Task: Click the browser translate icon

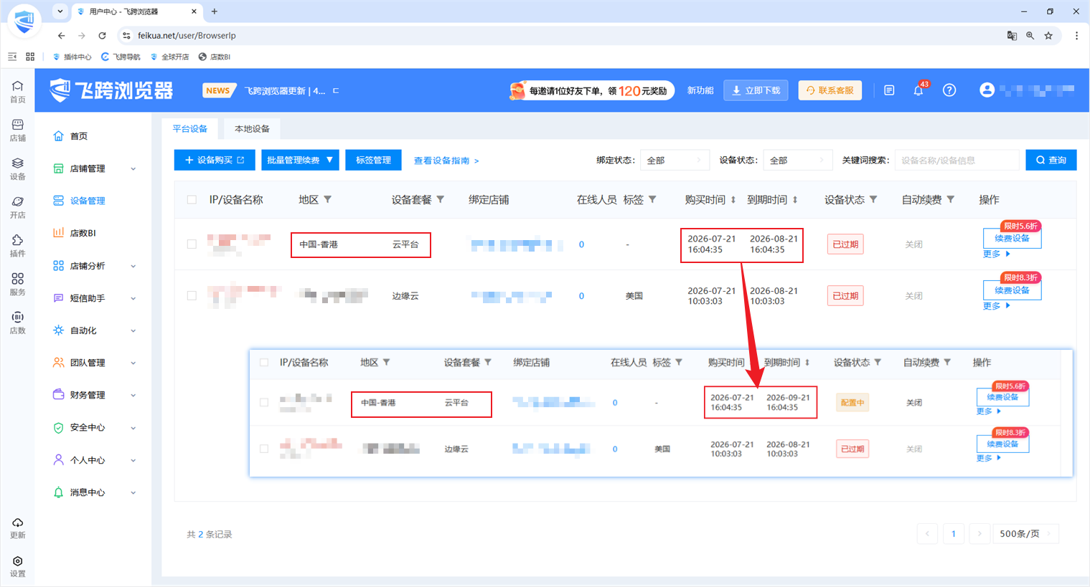Action: coord(1012,35)
